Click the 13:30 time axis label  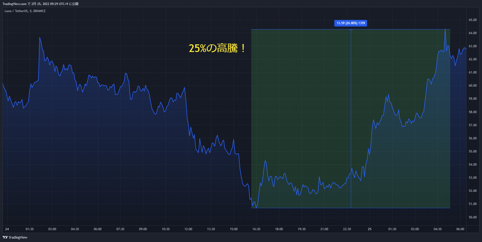[x=211, y=229]
